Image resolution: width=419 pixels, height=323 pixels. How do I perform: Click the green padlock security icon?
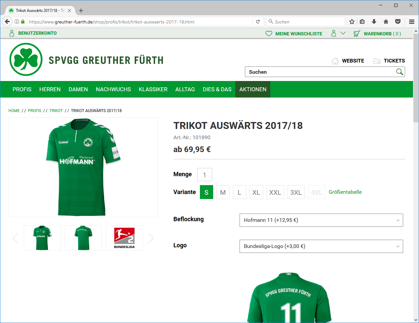[x=23, y=21]
